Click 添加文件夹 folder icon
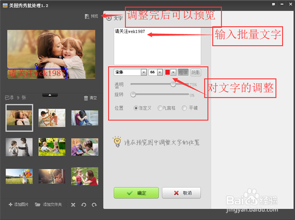This screenshot has width=295, height=220. (37, 204)
